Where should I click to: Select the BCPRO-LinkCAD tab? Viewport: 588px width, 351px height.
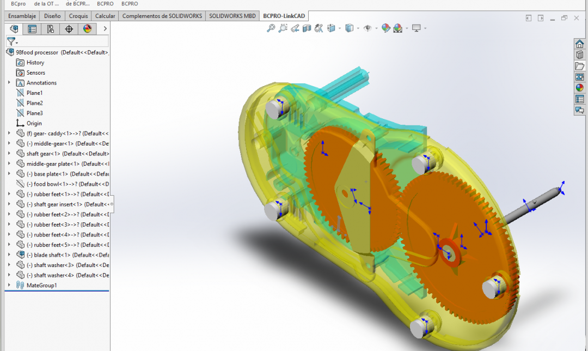pos(284,16)
